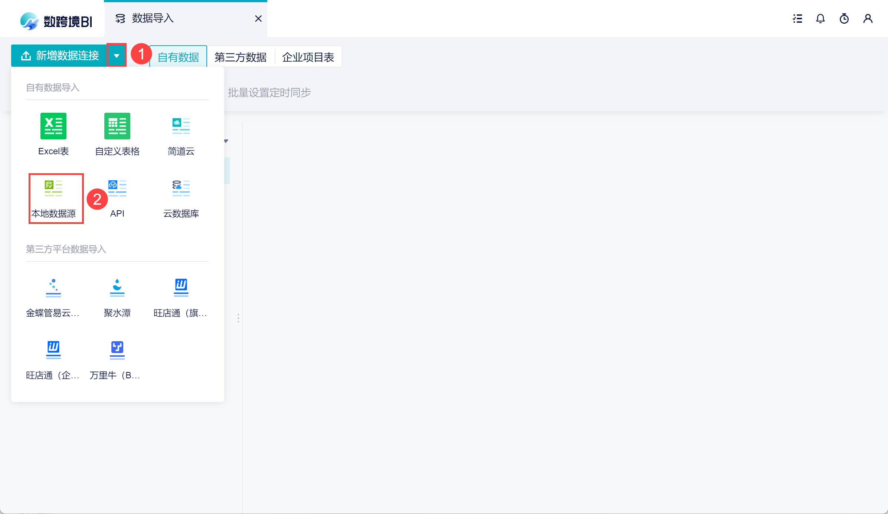Click the notification bell icon
The width and height of the screenshot is (888, 514).
point(820,19)
